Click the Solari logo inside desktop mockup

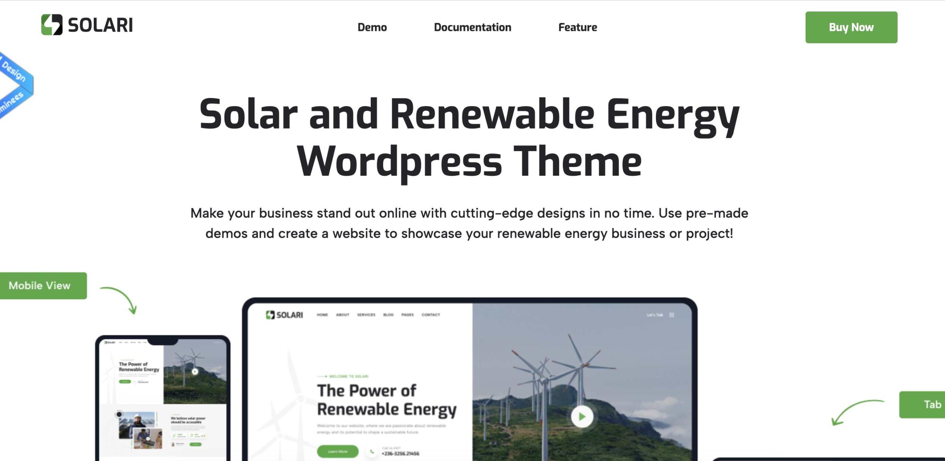(284, 315)
